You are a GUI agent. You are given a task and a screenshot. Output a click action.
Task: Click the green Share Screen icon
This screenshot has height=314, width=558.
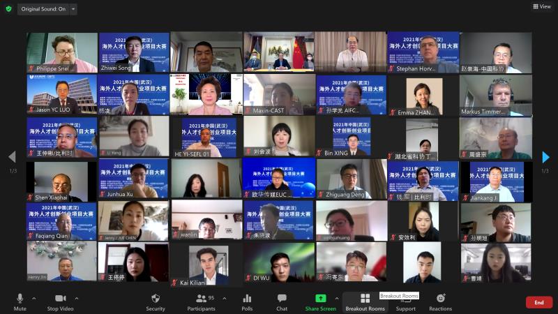320,299
